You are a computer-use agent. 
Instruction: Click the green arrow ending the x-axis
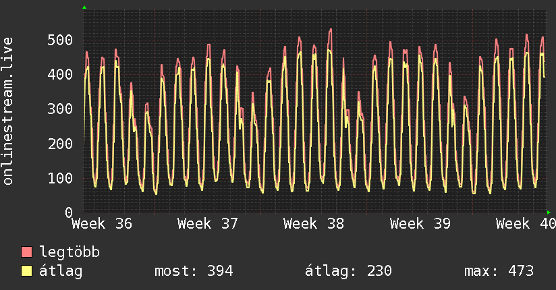coord(549,212)
